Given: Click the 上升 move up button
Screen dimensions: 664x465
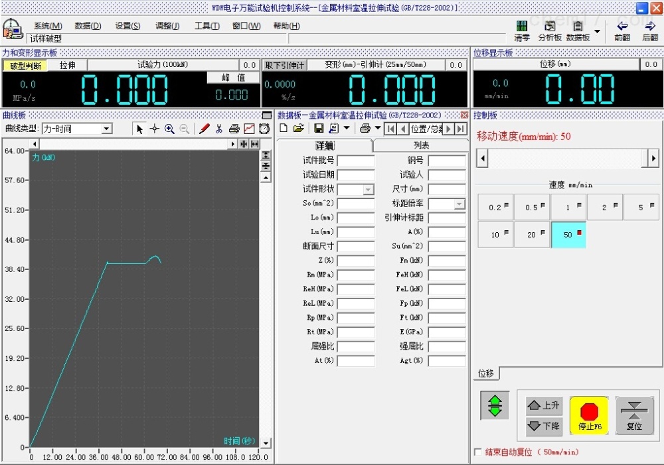Looking at the screenshot, I should click(544, 405).
